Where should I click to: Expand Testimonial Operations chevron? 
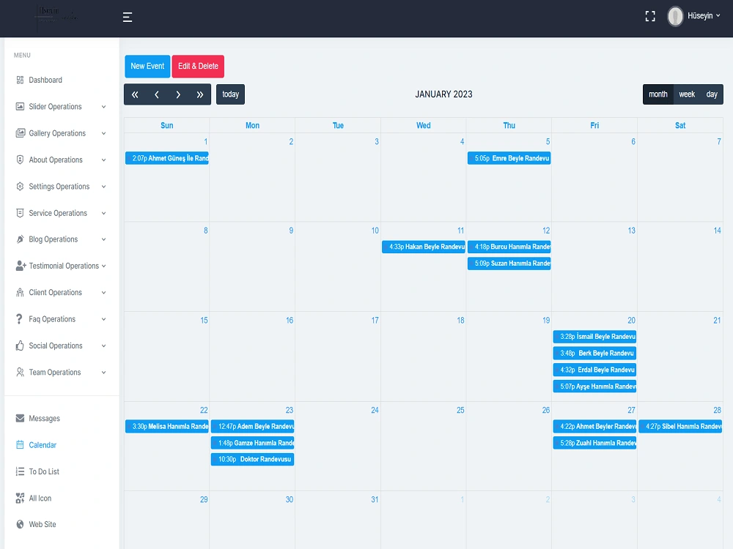pos(103,266)
